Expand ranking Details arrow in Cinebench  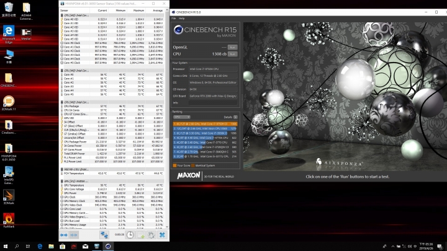[x=235, y=117]
